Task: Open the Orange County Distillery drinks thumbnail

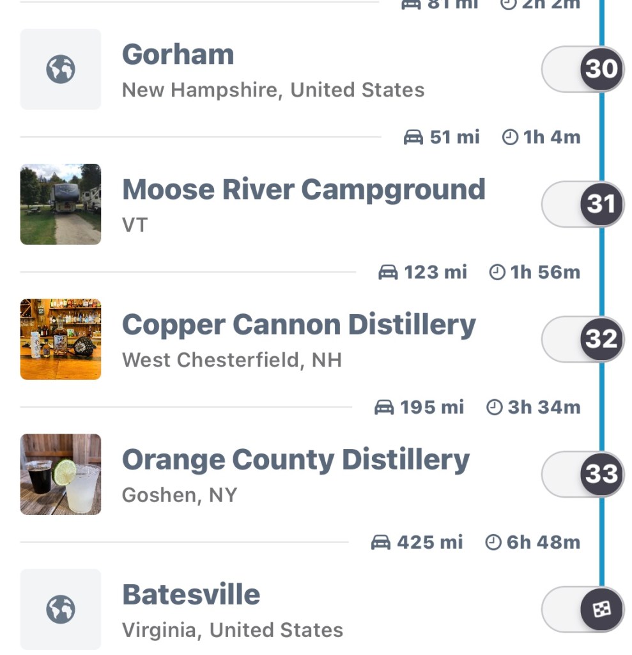Action: (x=61, y=474)
